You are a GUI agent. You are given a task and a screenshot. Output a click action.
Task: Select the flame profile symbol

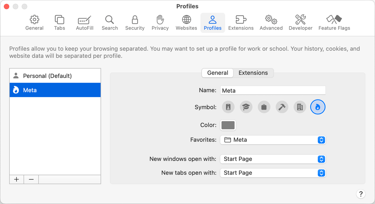(x=317, y=107)
